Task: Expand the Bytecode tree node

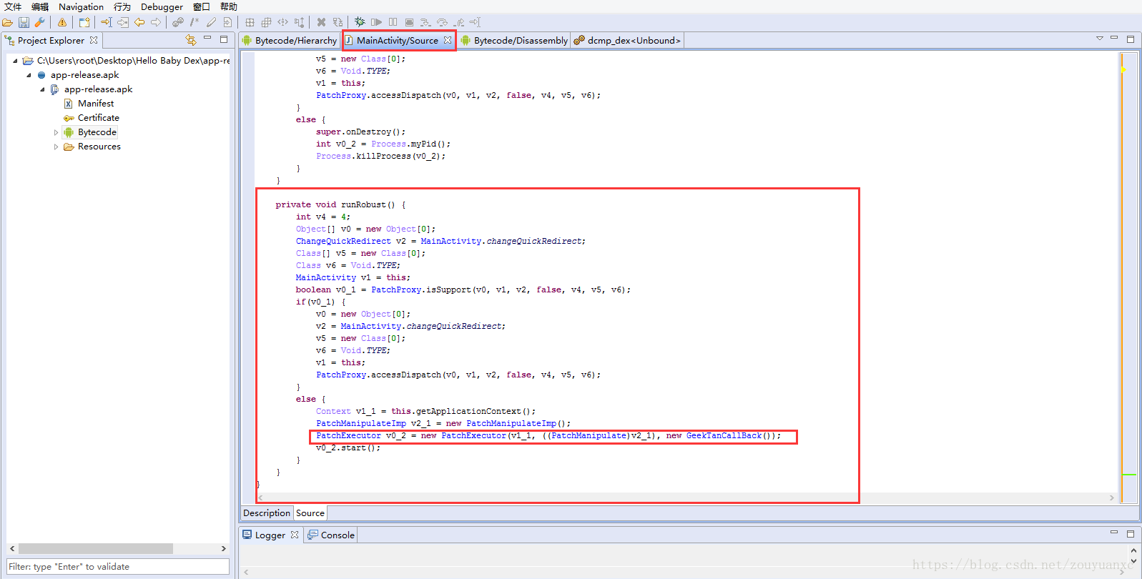Action: [56, 132]
